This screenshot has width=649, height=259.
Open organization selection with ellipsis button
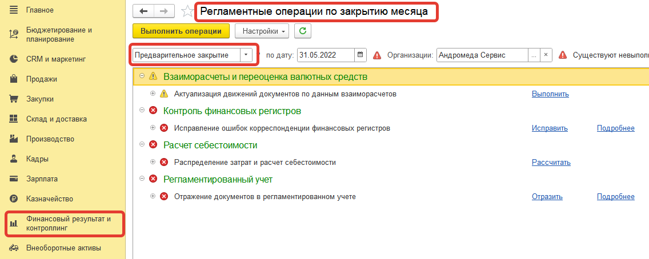pyautogui.click(x=533, y=55)
